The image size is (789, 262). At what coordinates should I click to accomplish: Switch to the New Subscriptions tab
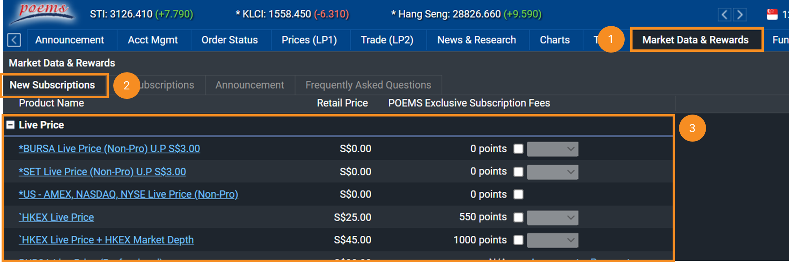[52, 85]
